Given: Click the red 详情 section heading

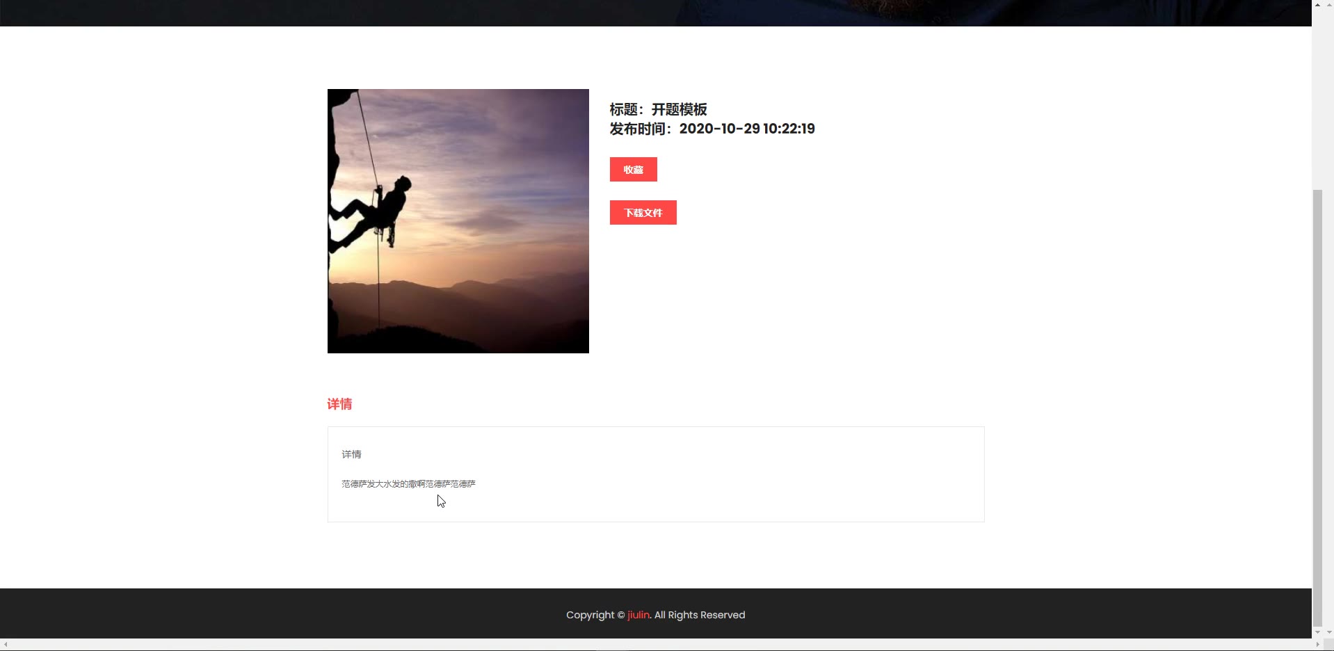Looking at the screenshot, I should (x=339, y=404).
